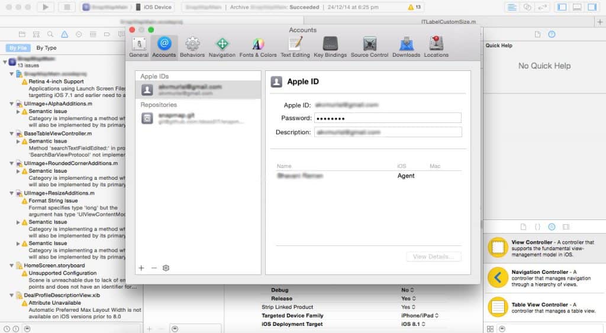Show the file template library

[x=523, y=227]
